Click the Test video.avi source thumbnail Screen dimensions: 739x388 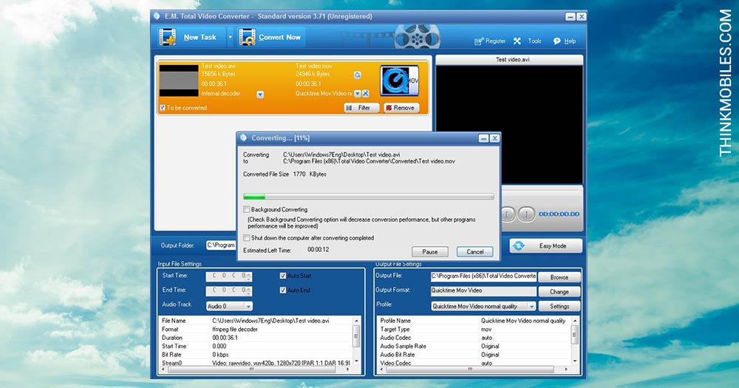(x=179, y=81)
